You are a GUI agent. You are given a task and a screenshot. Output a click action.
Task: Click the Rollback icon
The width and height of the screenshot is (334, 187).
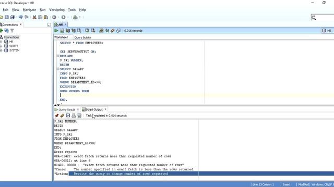[93, 31]
